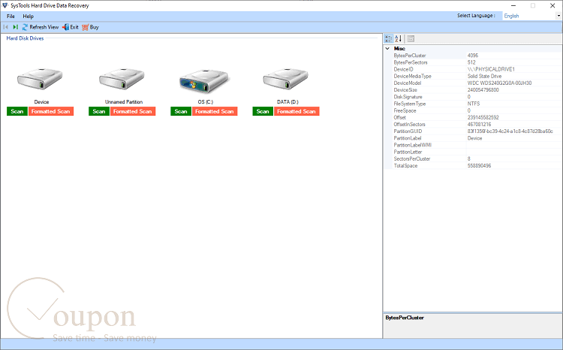Select the OS (C:) drive icon
Image resolution: width=563 pixels, height=350 pixels.
tap(204, 80)
